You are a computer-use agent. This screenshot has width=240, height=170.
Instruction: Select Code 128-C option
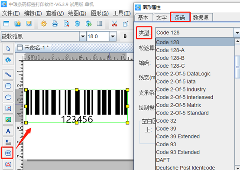pos(195,66)
